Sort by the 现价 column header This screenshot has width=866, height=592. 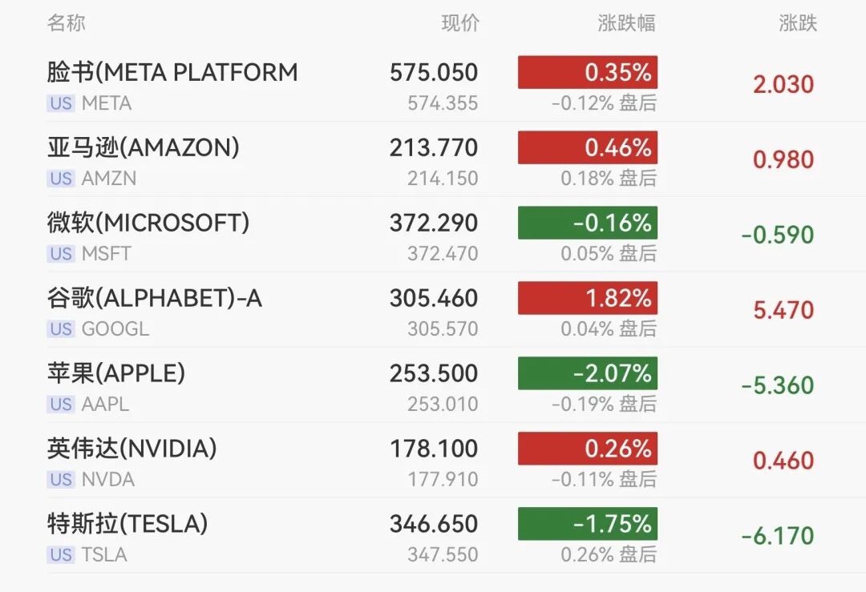pos(460,23)
